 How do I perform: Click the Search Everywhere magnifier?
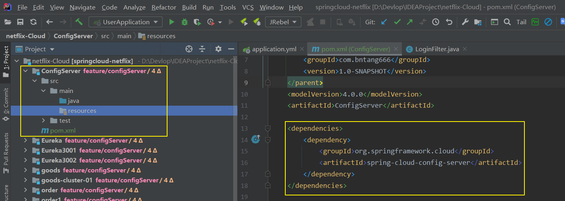tap(507, 22)
